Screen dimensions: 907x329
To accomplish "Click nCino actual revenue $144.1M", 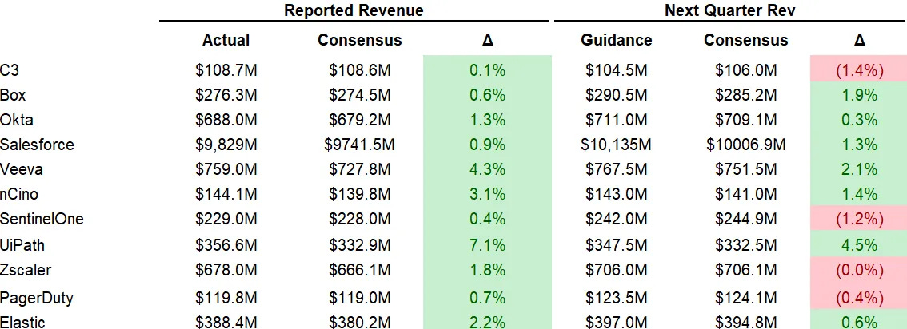I will point(226,194).
